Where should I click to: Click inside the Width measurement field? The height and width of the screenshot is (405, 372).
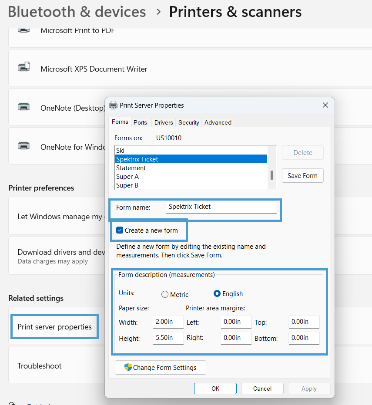[x=168, y=322]
